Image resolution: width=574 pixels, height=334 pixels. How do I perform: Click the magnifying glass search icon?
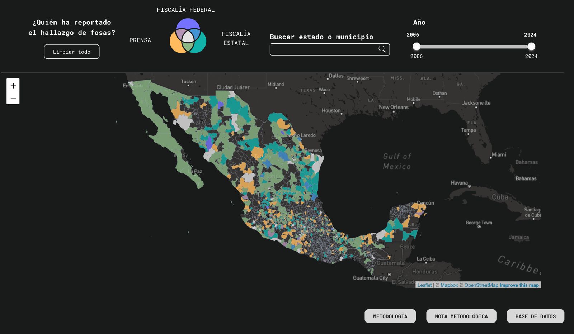pyautogui.click(x=382, y=49)
